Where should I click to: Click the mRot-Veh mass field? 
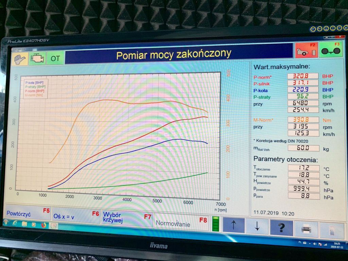303,148
